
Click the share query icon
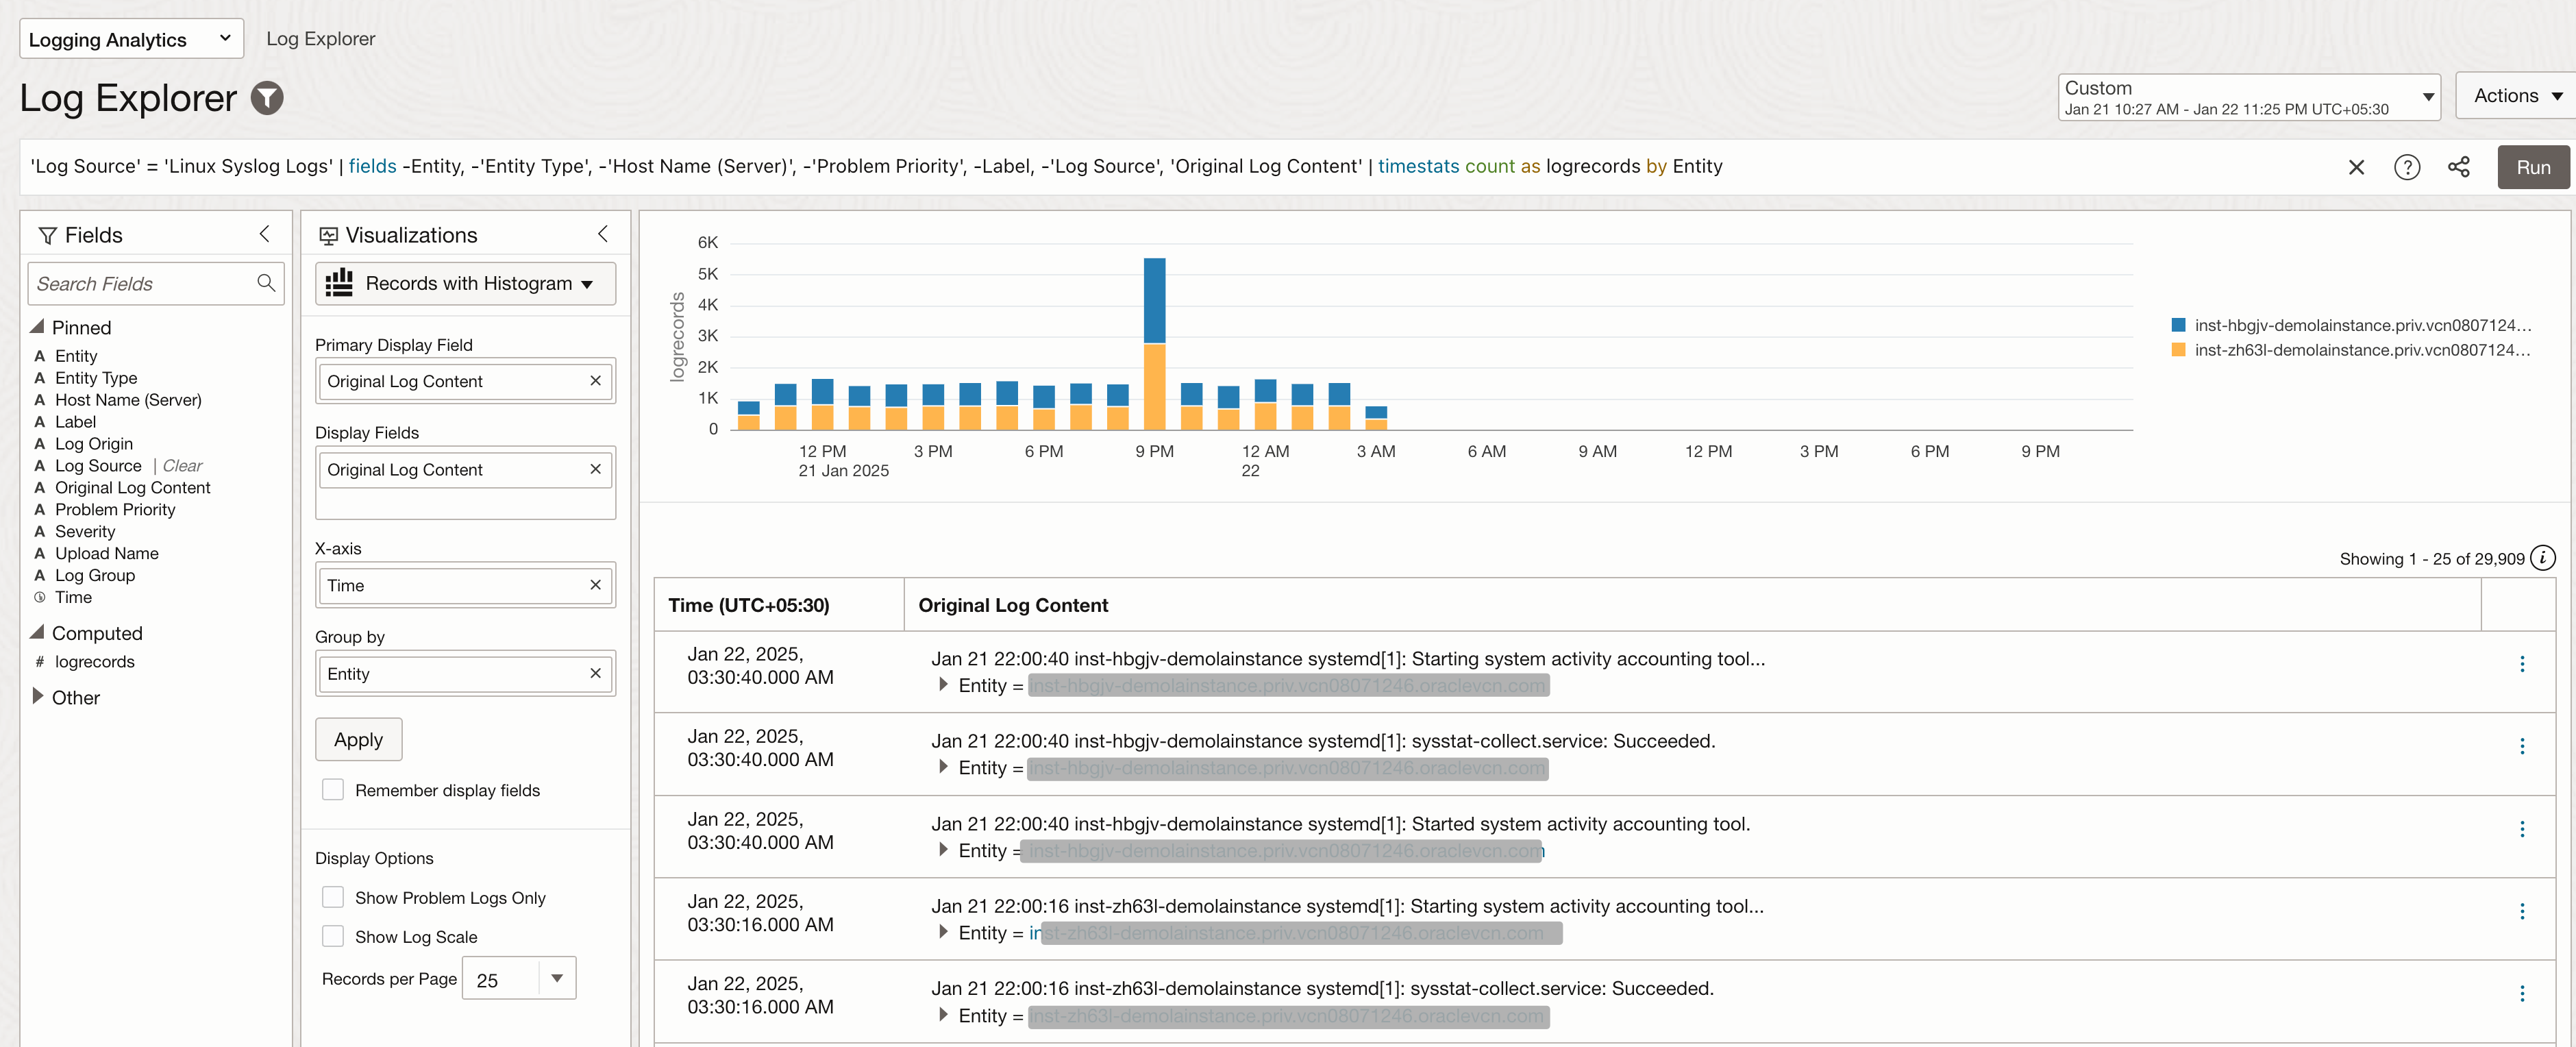[x=2458, y=167]
